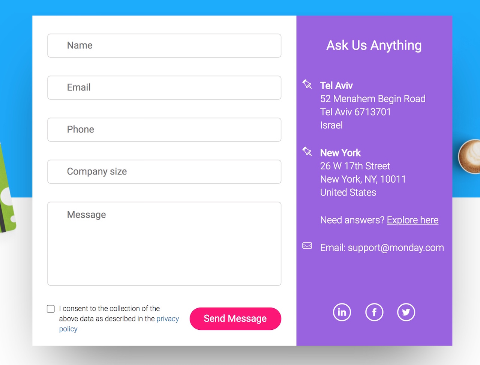Click the Need answers? text
Image resolution: width=480 pixels, height=365 pixels.
point(352,220)
